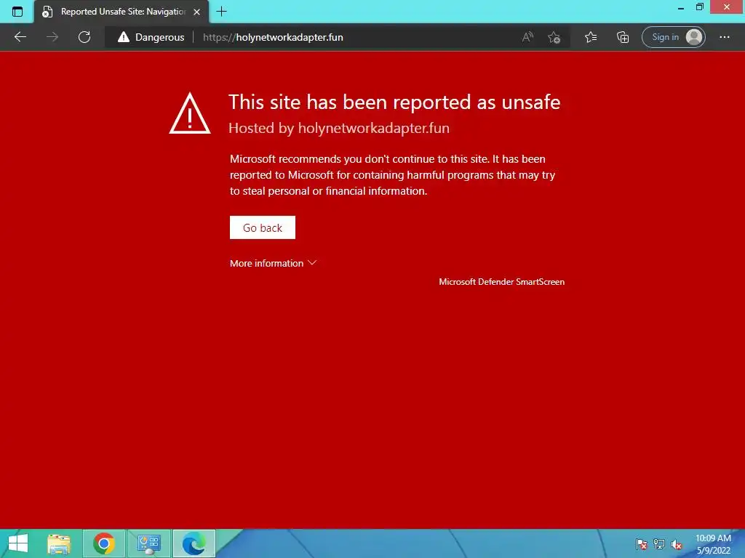Click the address bar URL holynetworkadapter.fun
This screenshot has height=558, width=745.
coord(273,37)
